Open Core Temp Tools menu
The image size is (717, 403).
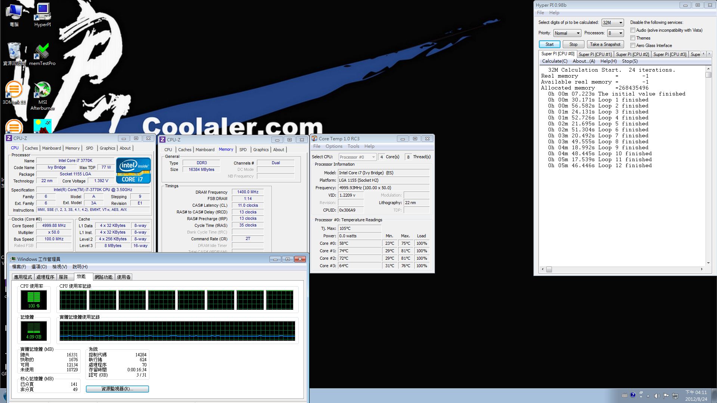(353, 146)
